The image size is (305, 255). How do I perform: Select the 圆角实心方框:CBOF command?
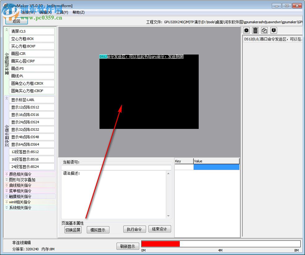pos(31,90)
